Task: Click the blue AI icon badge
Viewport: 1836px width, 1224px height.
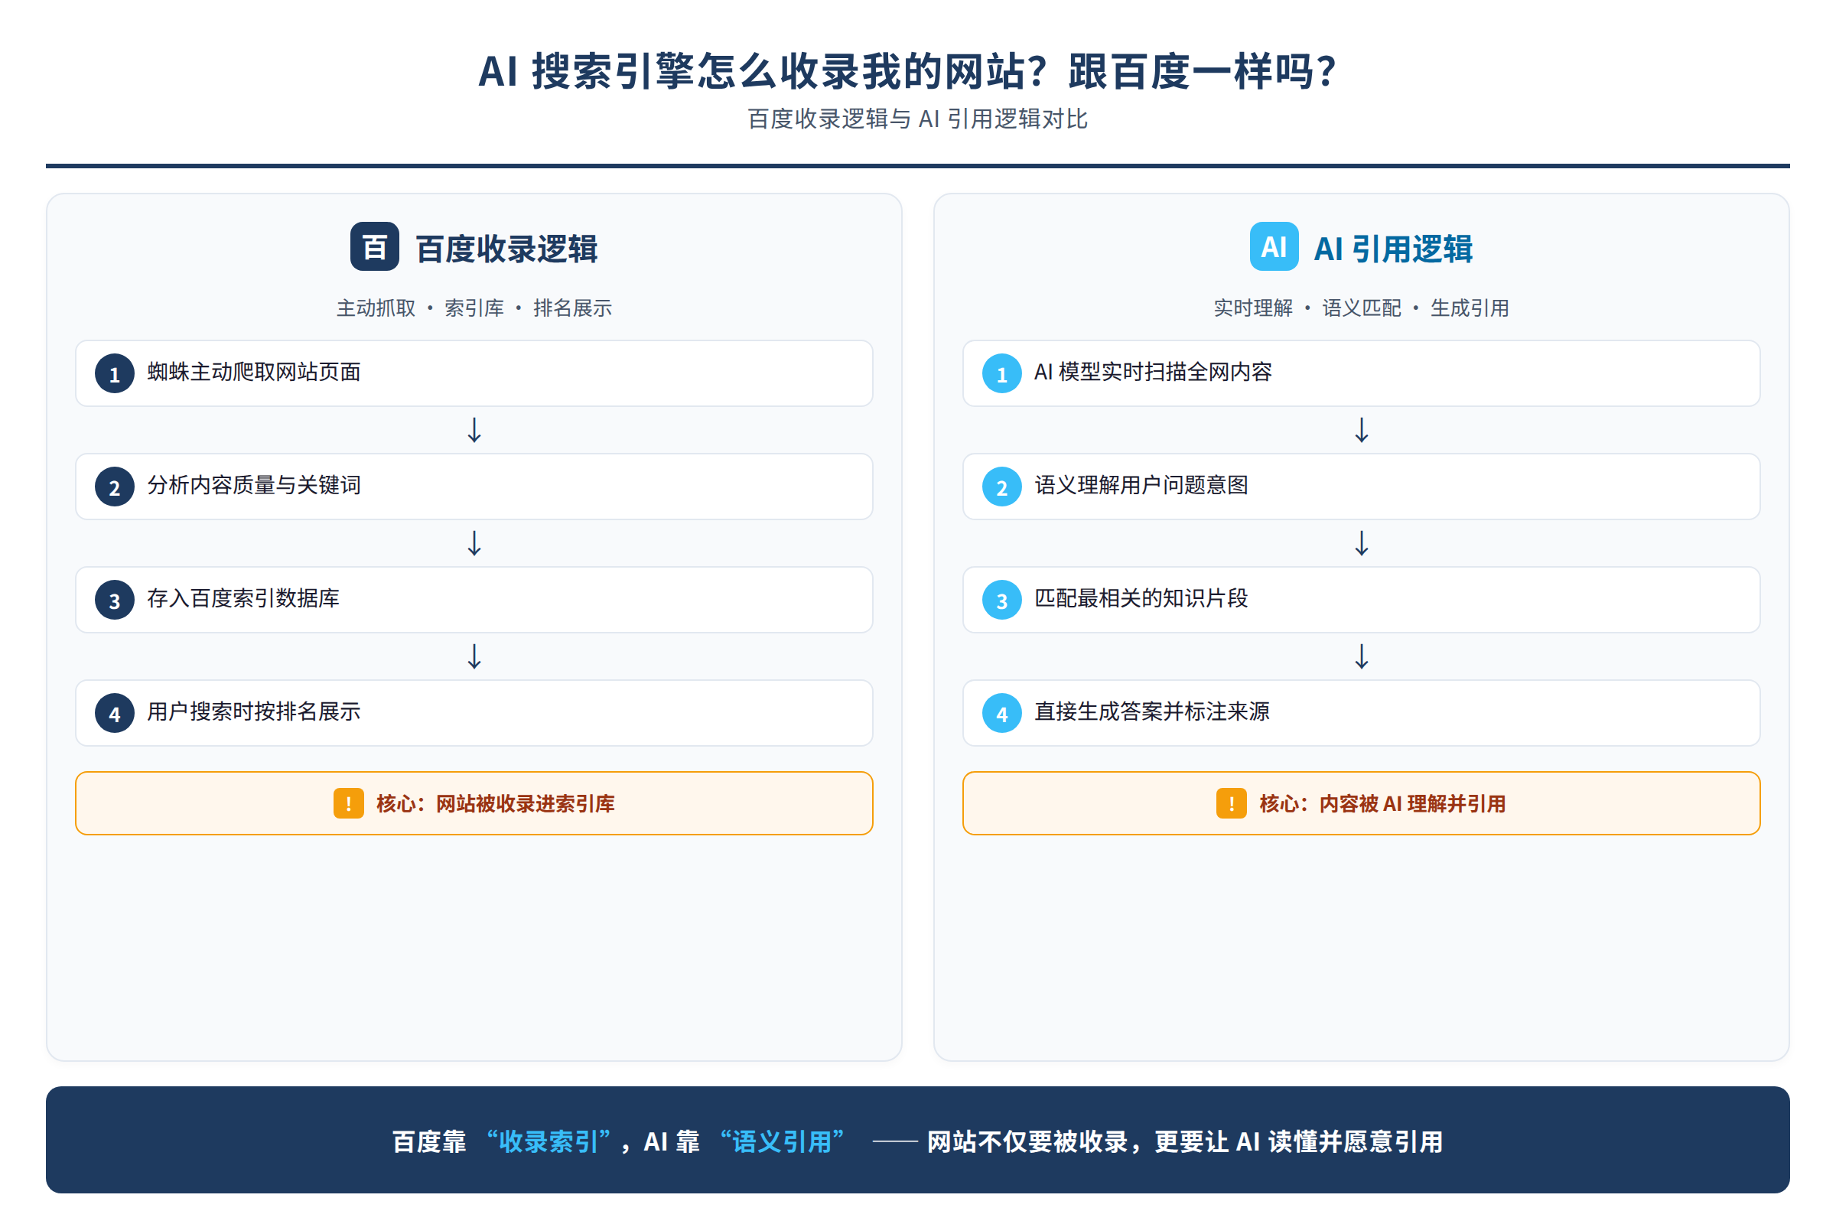Action: pos(1274,246)
